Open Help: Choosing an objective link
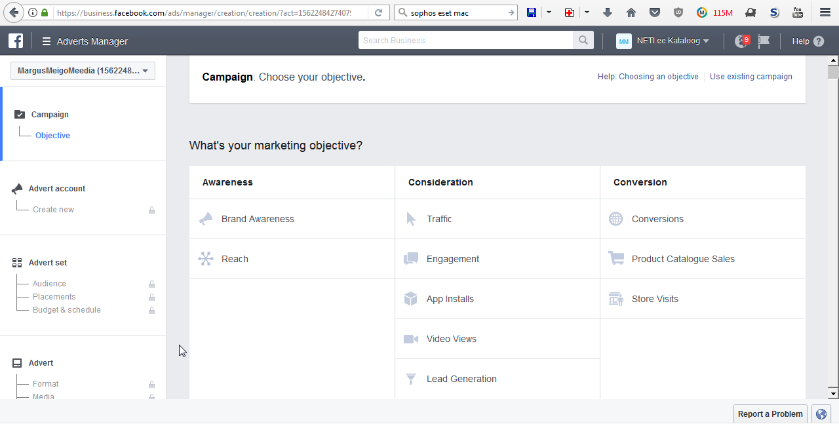This screenshot has height=424, width=839. pyautogui.click(x=648, y=77)
